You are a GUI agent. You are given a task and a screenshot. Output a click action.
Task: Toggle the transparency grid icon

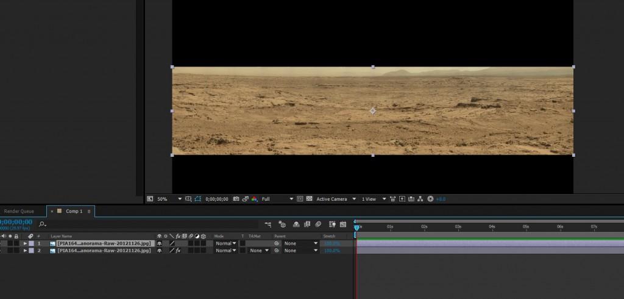[x=310, y=199]
